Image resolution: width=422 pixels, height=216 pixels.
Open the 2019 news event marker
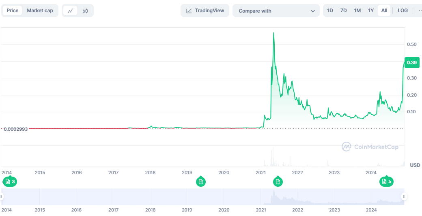click(x=200, y=181)
